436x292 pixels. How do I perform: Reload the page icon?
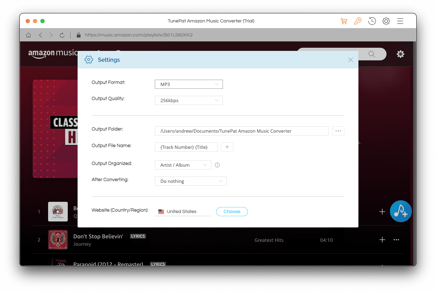(62, 35)
